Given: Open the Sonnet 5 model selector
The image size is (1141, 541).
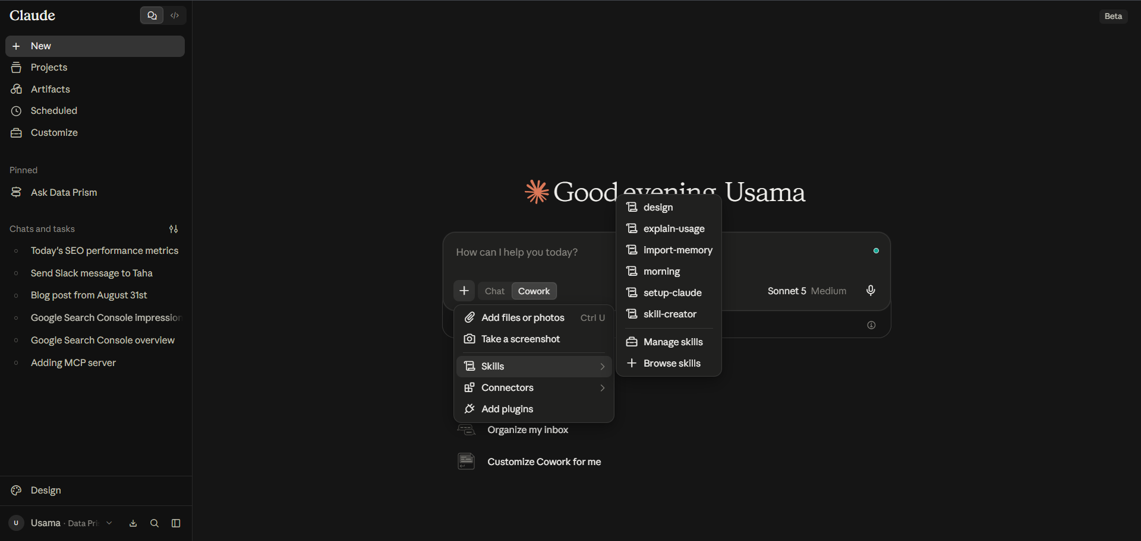Looking at the screenshot, I should [806, 291].
